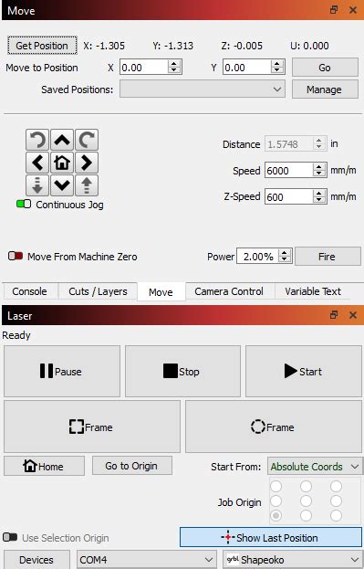Jog the laser up with the up arrow

pyautogui.click(x=62, y=140)
